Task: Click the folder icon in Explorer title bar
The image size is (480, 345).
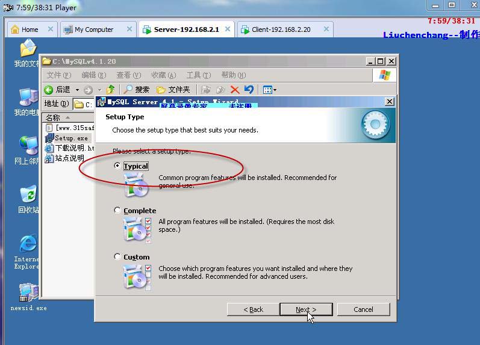Action: (x=47, y=61)
